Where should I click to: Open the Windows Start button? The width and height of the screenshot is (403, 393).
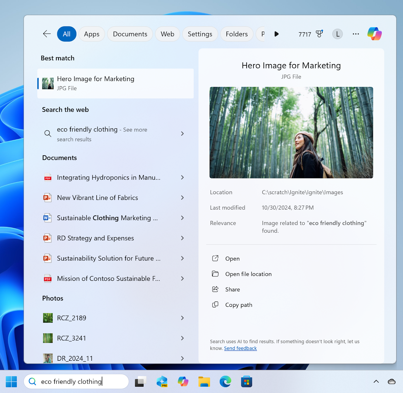(x=11, y=382)
